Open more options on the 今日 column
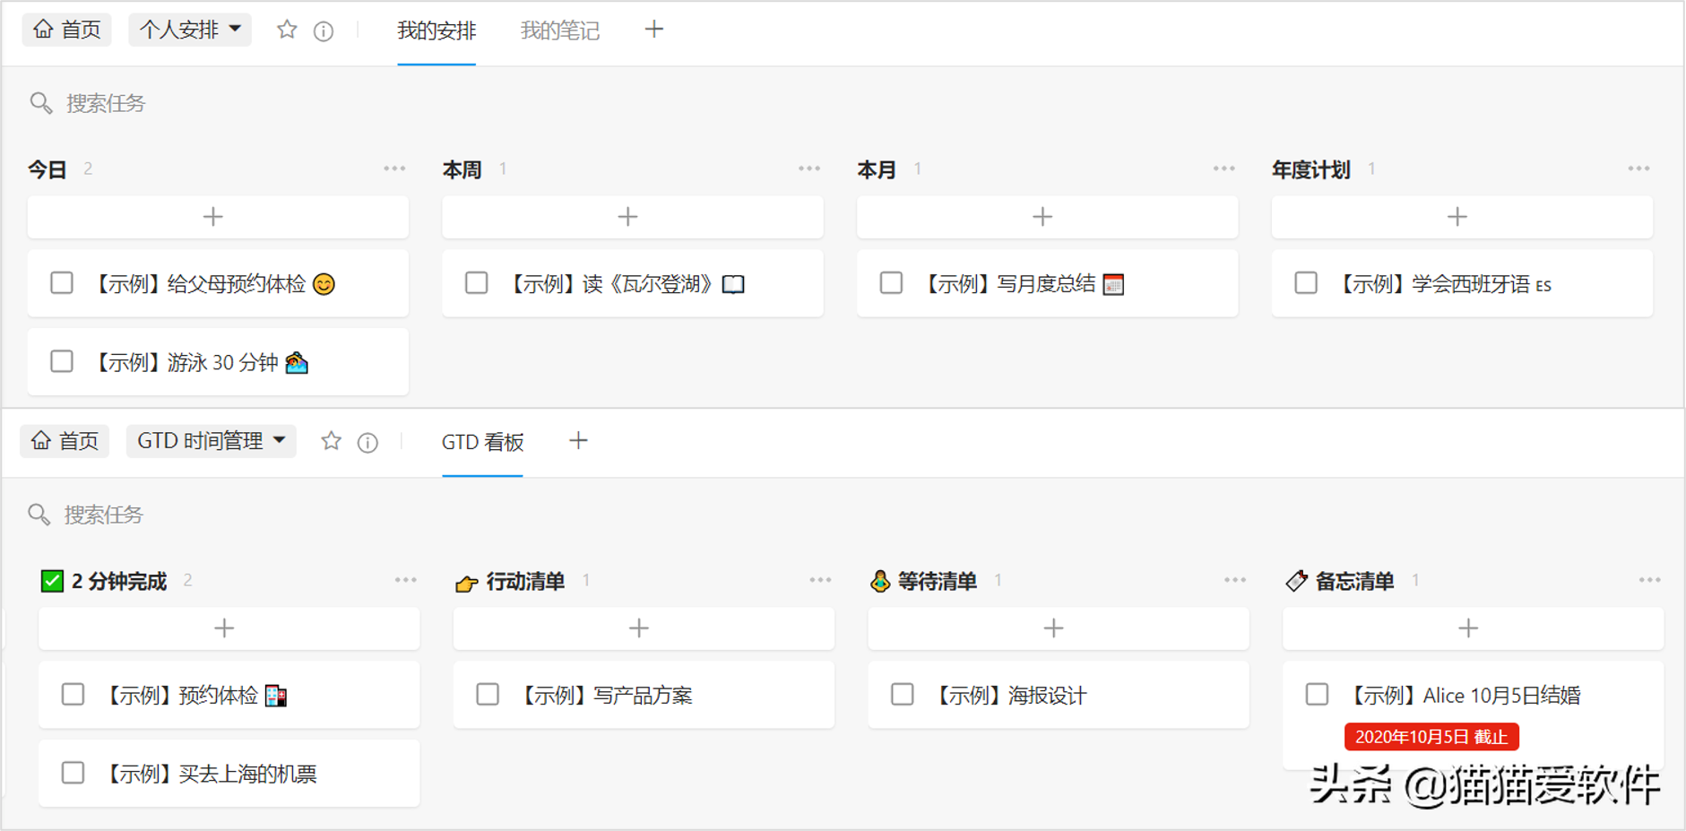 394,168
